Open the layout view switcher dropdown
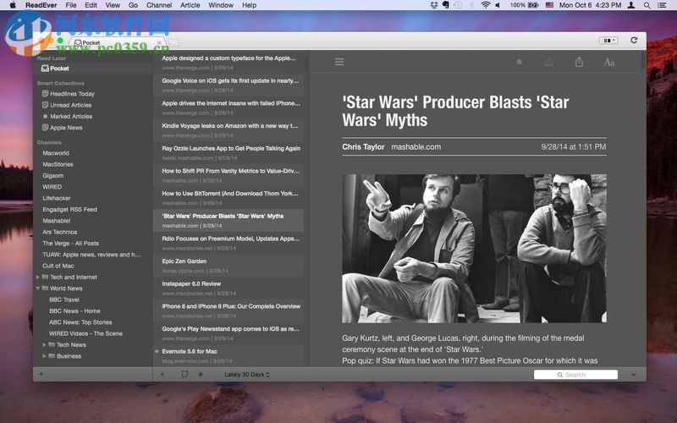 (x=608, y=40)
